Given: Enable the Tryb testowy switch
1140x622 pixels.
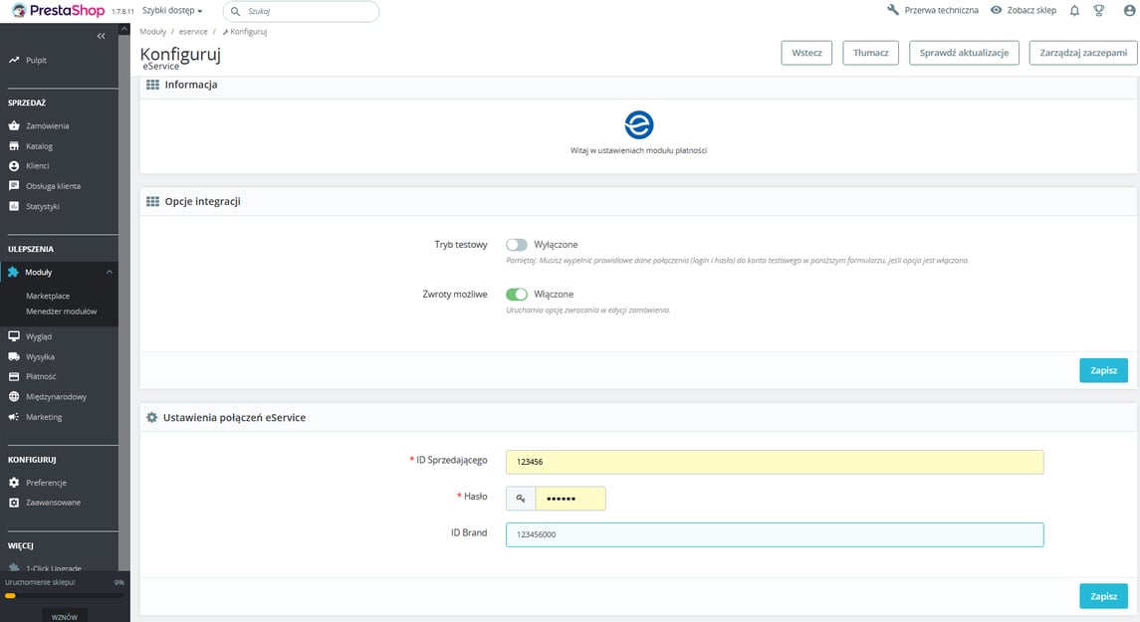Looking at the screenshot, I should click(x=516, y=245).
